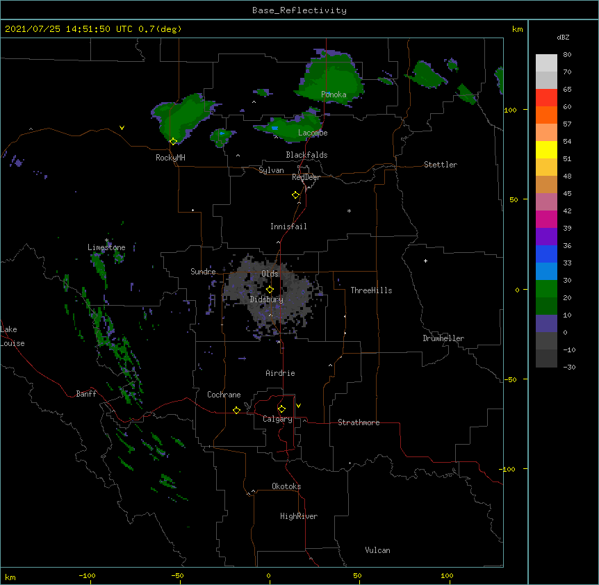Click the Drumheller label
Image resolution: width=599 pixels, height=585 pixels.
tap(443, 338)
